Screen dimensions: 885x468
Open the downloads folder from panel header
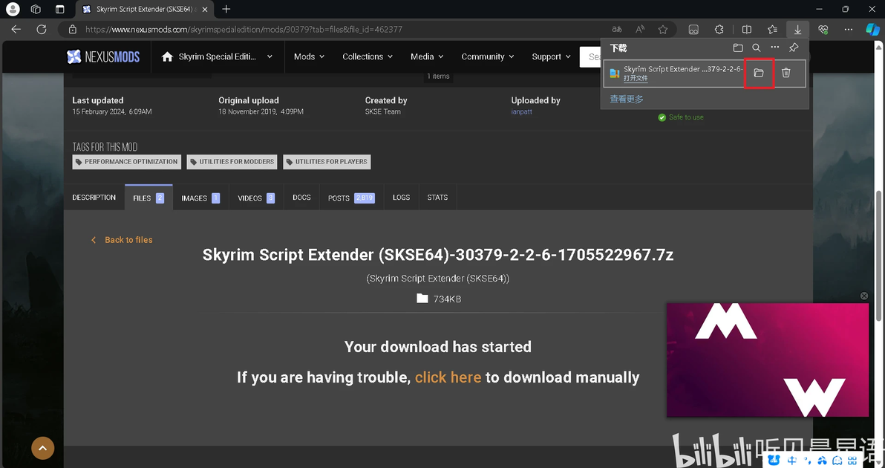click(738, 48)
